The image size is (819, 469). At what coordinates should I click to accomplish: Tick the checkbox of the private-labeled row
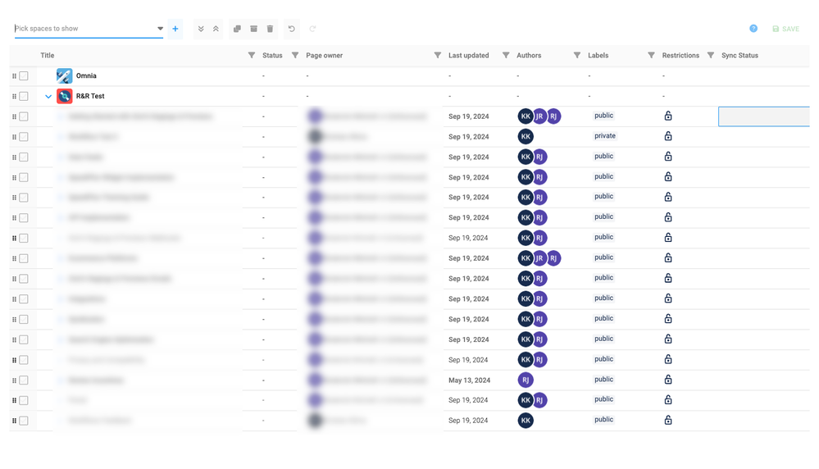pyautogui.click(x=24, y=137)
